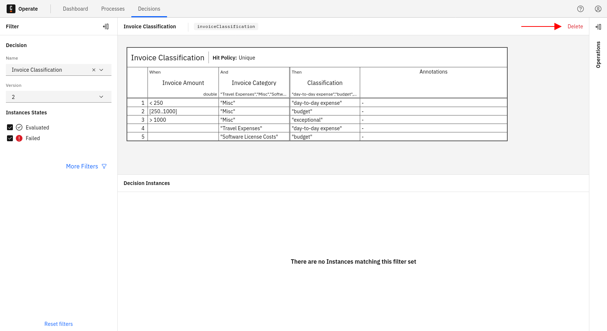This screenshot has width=607, height=331.
Task: Uncheck the Evaluated instances checkbox
Action: click(x=10, y=127)
